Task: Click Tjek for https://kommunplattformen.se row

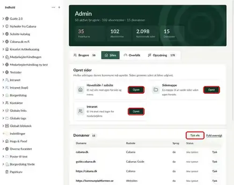Action: tap(215, 181)
